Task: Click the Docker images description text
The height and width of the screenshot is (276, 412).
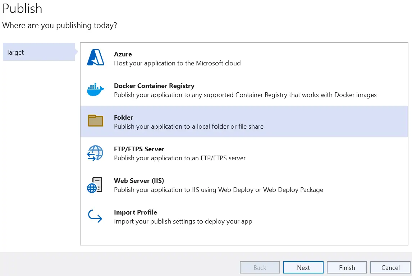Action: (x=245, y=95)
